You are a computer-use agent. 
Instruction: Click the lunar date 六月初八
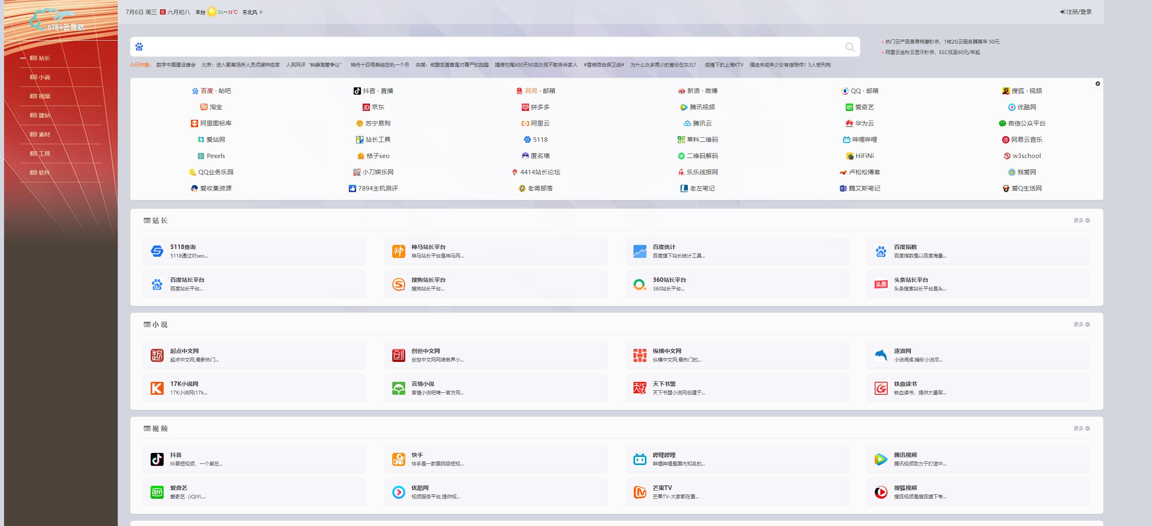click(x=178, y=12)
